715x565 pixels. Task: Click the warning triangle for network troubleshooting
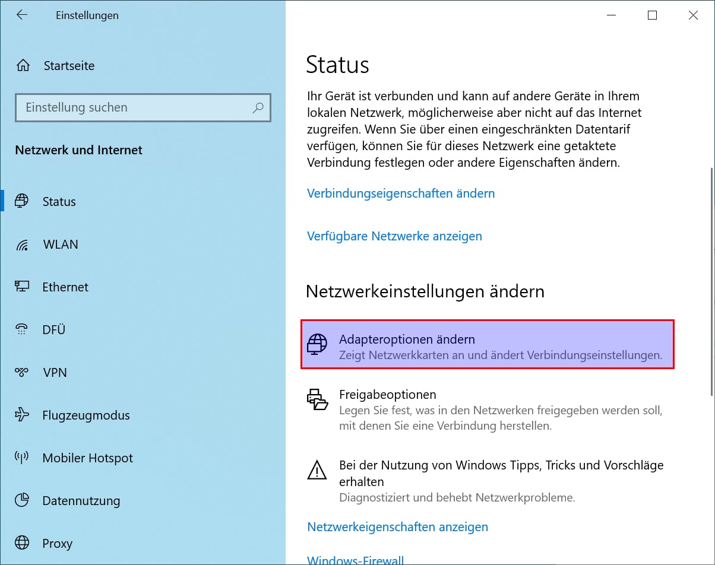point(317,469)
